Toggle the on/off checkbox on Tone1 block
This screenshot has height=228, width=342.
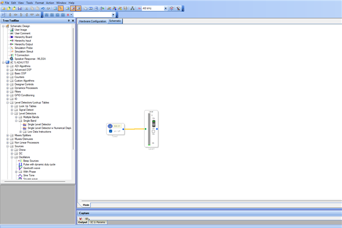pos(111,131)
